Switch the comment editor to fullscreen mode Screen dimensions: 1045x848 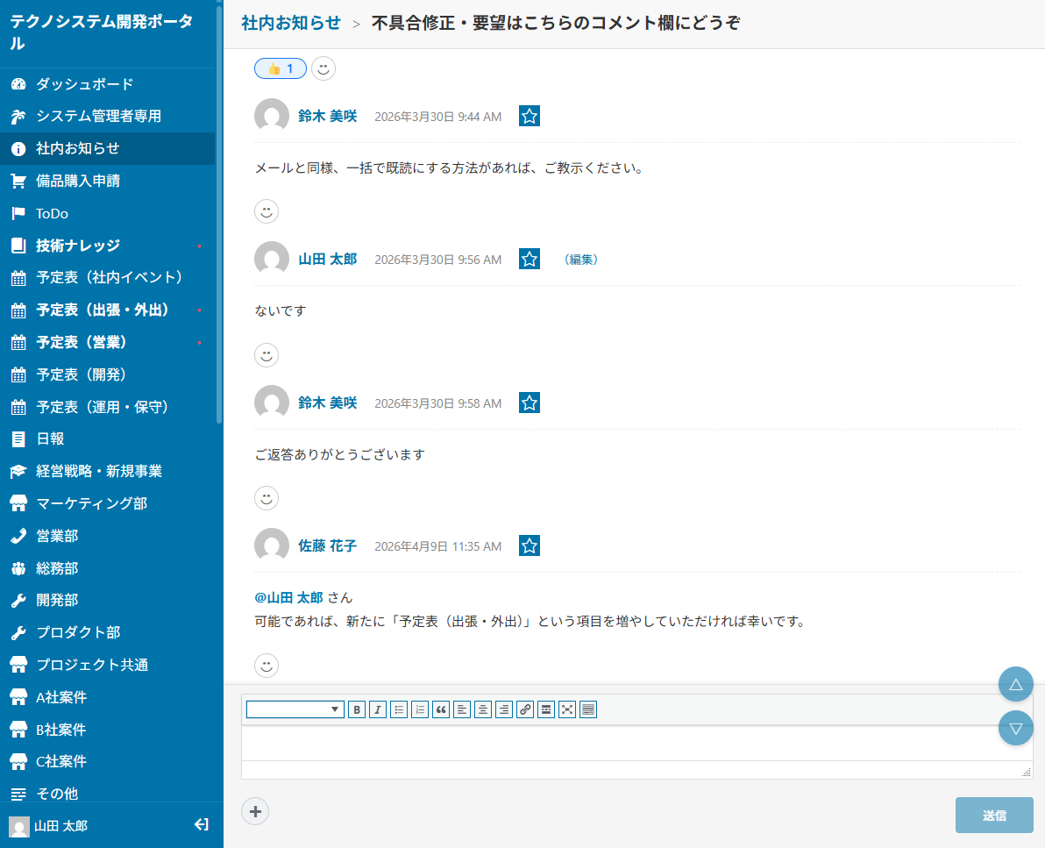(567, 709)
